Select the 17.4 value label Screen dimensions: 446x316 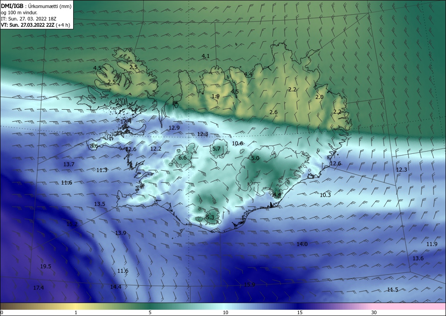coord(39,287)
